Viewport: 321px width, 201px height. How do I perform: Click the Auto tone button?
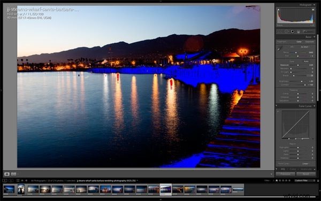click(306, 61)
